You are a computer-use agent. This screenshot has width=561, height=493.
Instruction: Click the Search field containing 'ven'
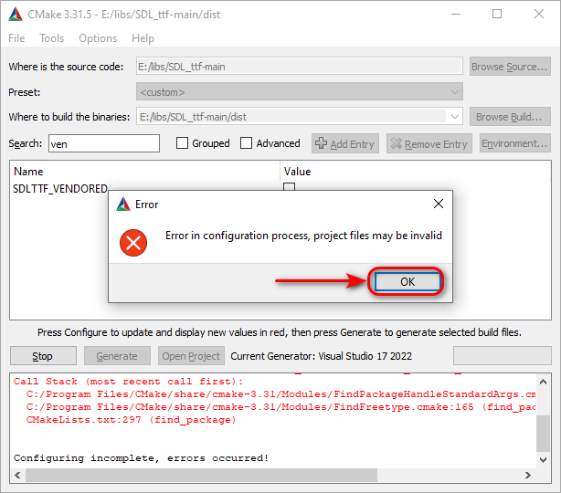click(x=102, y=143)
